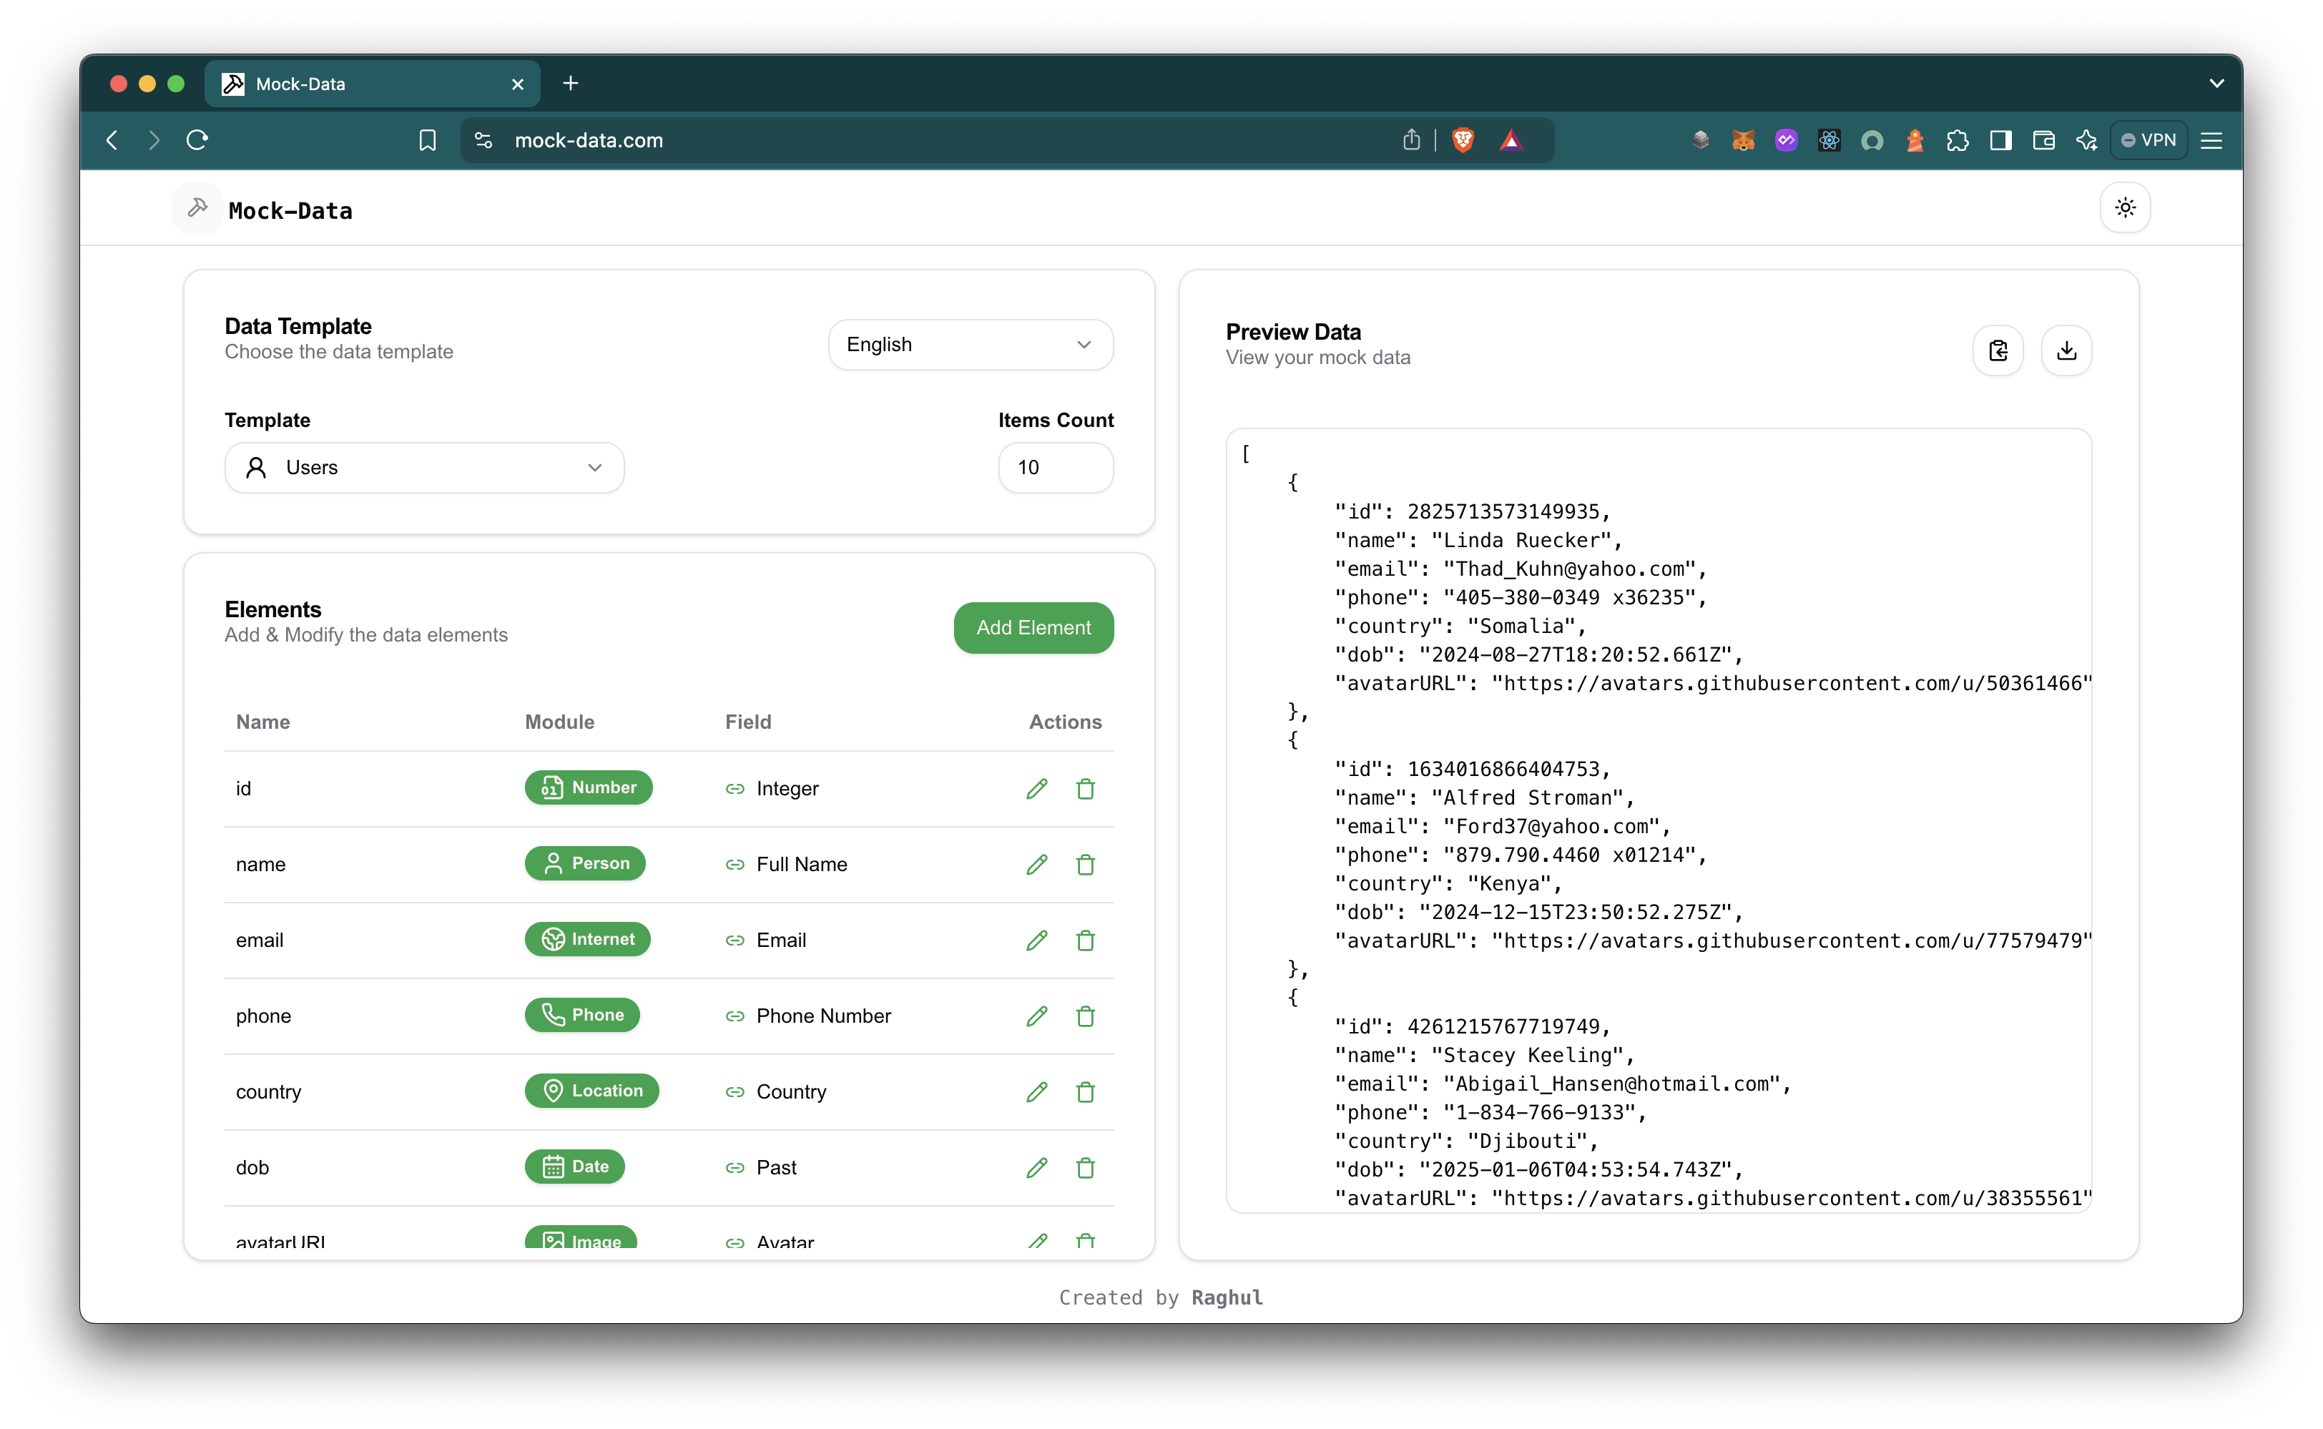Image resolution: width=2323 pixels, height=1429 pixels.
Task: Click the Items Count input field
Action: [x=1056, y=468]
